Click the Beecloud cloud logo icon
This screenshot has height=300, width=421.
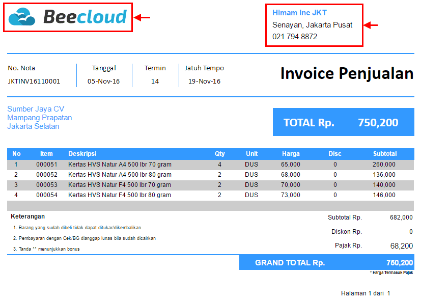22,17
